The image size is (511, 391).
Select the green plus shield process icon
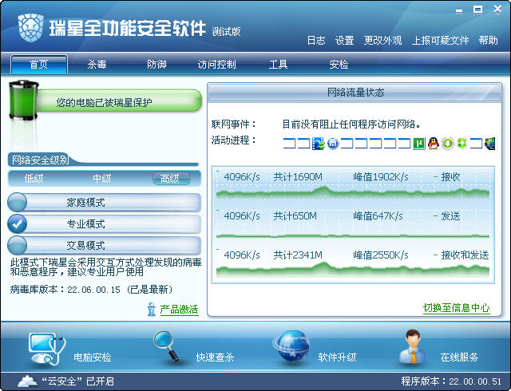pos(462,144)
